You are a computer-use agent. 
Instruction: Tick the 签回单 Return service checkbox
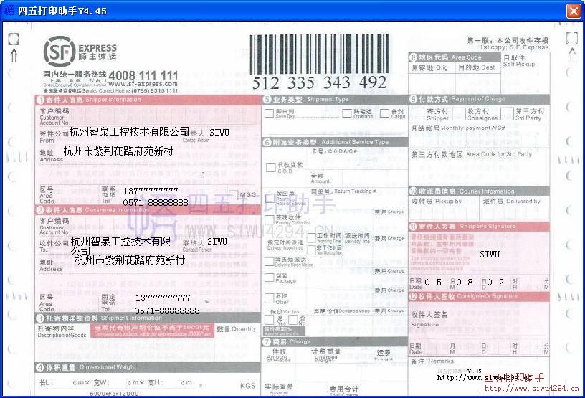pos(270,197)
